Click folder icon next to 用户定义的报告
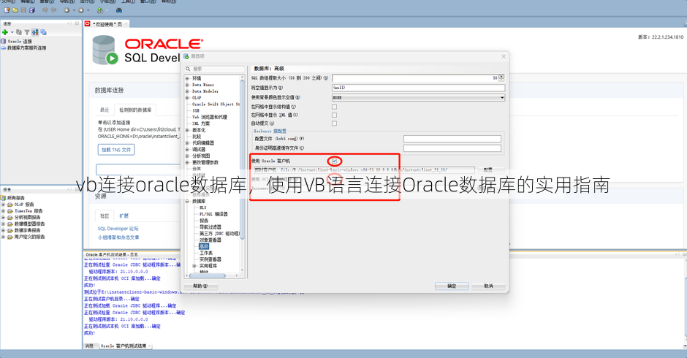Screen dimensions: 687x358 tap(10, 237)
